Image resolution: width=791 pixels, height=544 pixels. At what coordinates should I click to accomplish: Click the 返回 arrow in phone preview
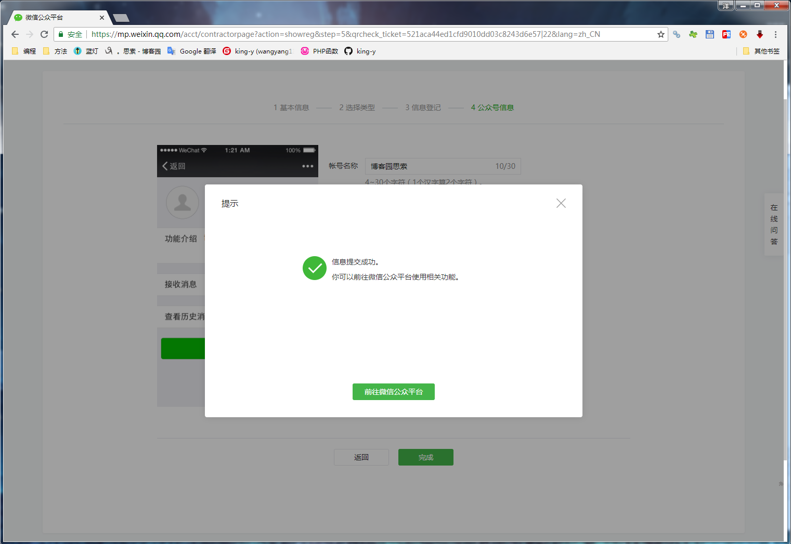[174, 166]
